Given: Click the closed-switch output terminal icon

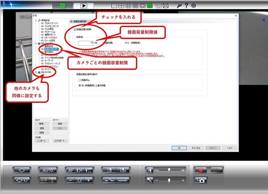Looking at the screenshot, I should (123, 180).
